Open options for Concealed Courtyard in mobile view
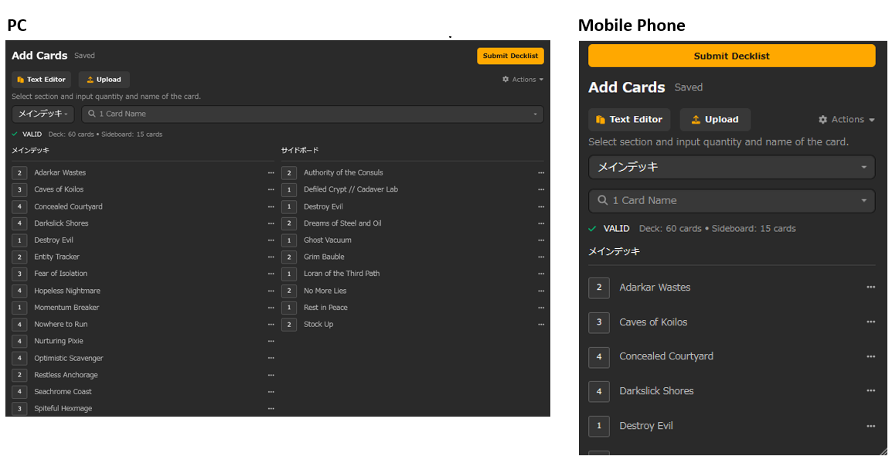This screenshot has width=892, height=463. tap(870, 356)
